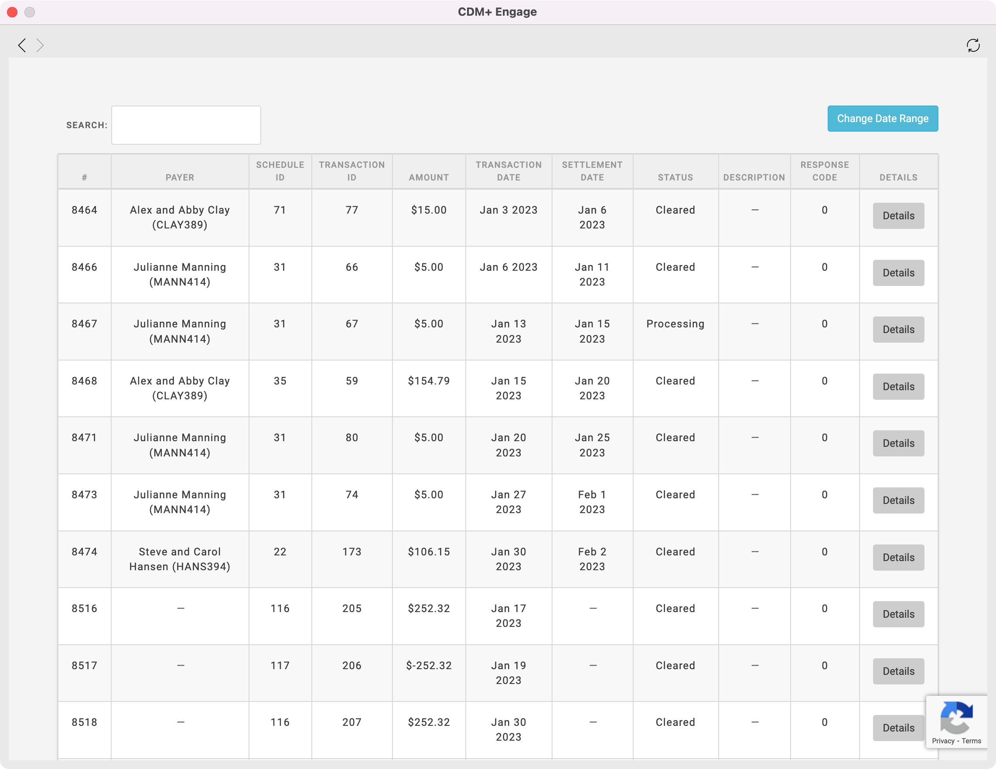The width and height of the screenshot is (996, 769).
Task: Click the Terms link in reCAPTCHA badge
Action: click(x=972, y=741)
